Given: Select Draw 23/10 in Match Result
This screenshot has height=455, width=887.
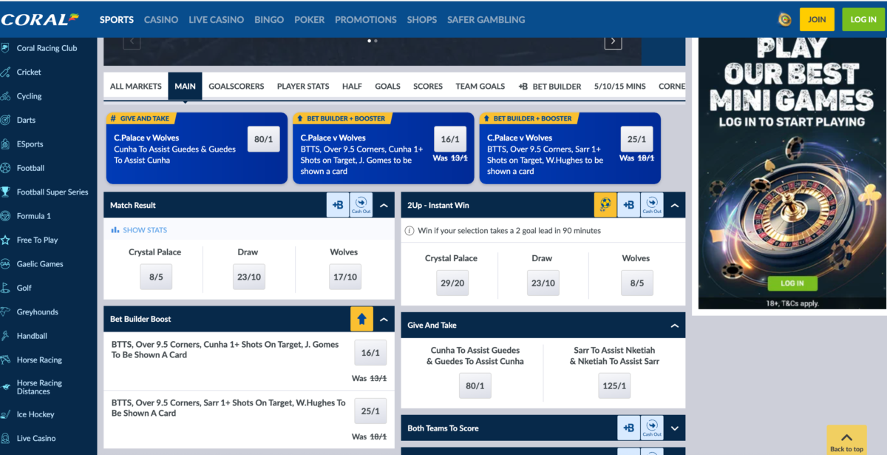Looking at the screenshot, I should tap(249, 277).
